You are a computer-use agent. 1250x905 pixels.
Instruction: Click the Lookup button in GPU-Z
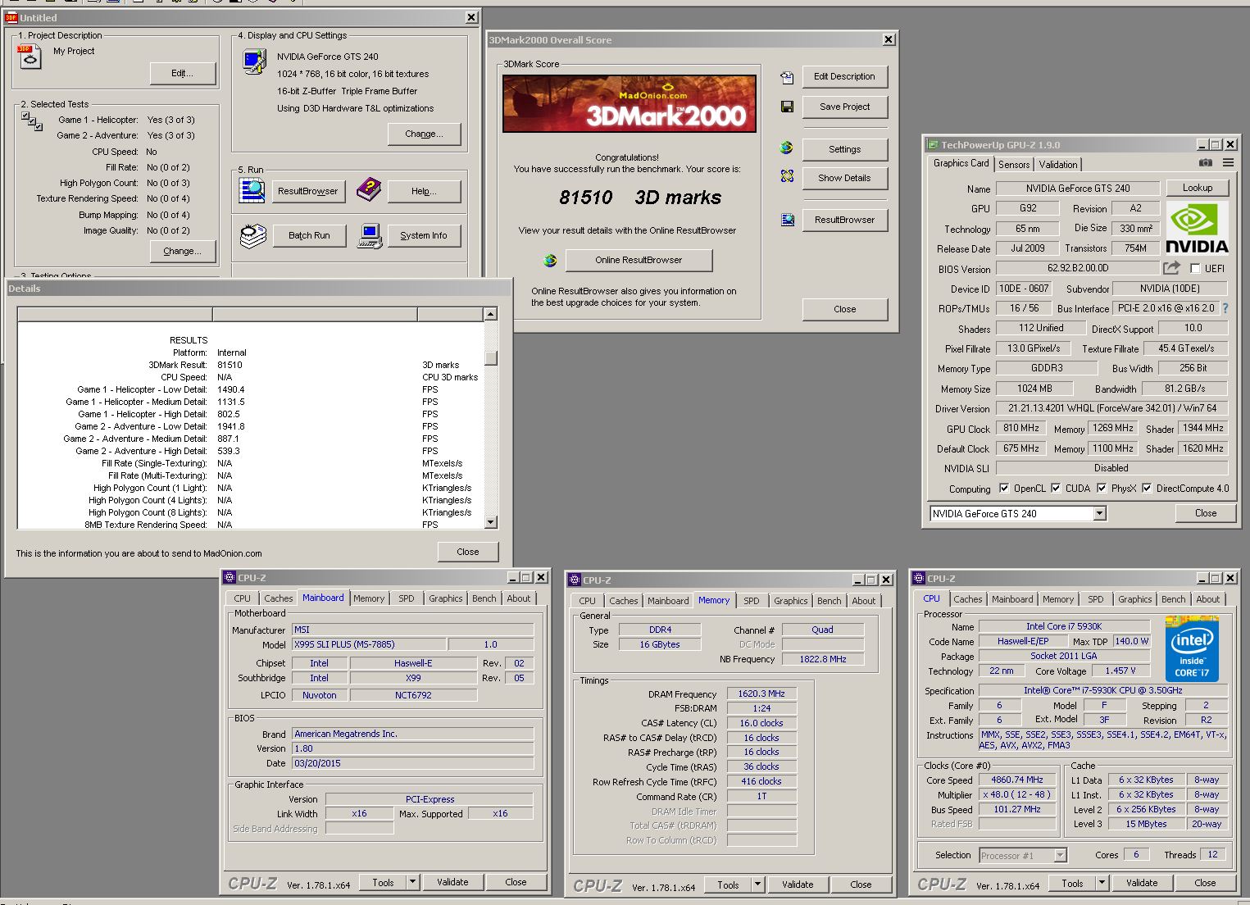coord(1197,188)
